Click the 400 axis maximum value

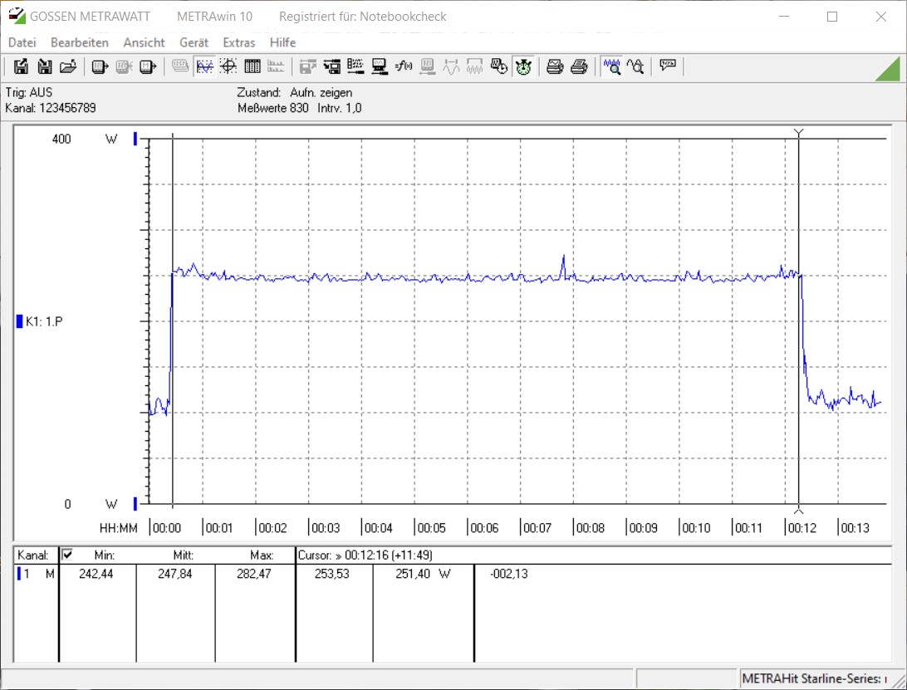click(x=61, y=139)
